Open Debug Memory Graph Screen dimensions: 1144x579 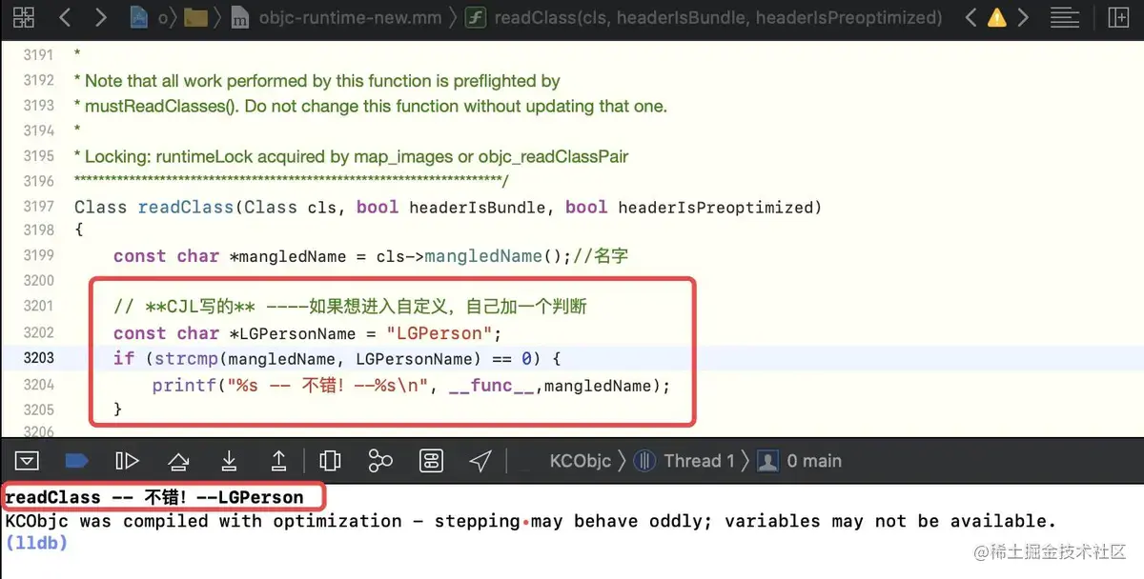tap(380, 461)
